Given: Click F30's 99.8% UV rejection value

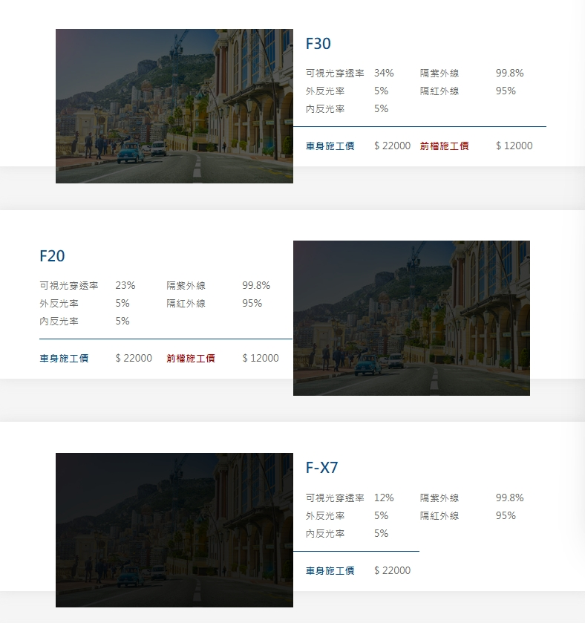Looking at the screenshot, I should pos(509,73).
